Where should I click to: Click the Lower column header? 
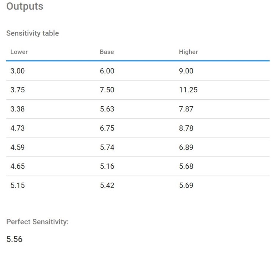[19, 52]
